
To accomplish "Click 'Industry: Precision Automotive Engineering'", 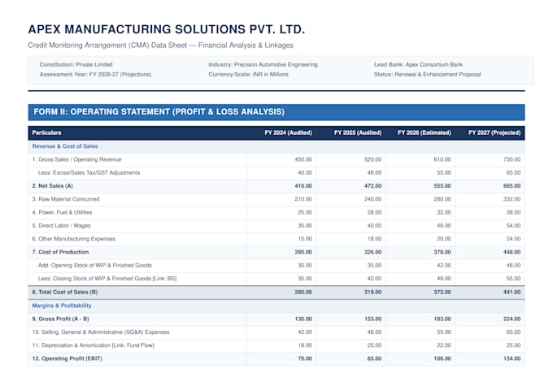I will pyautogui.click(x=263, y=64).
